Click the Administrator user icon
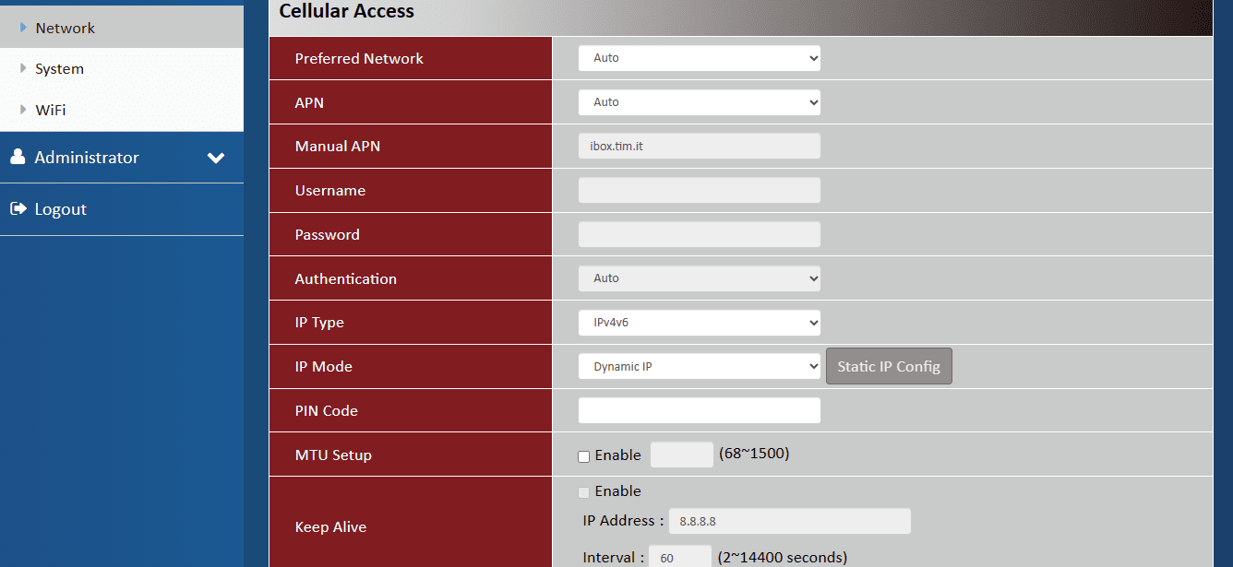 point(18,158)
